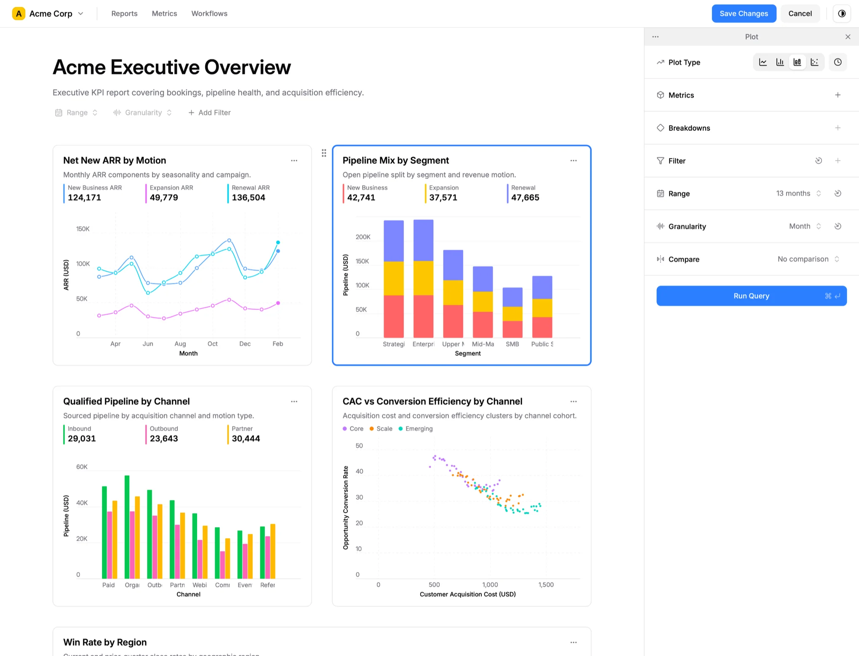Toggle the dark/light theme button

[841, 13]
